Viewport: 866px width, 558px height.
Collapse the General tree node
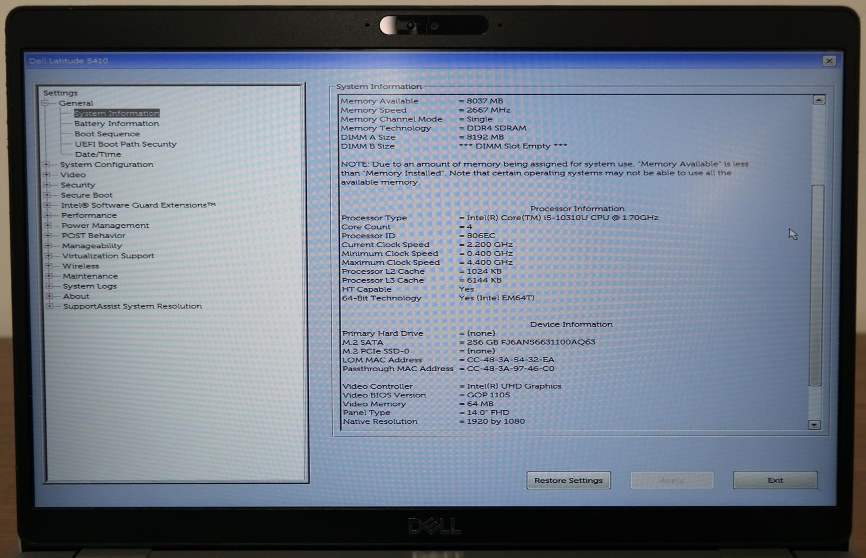[45, 103]
